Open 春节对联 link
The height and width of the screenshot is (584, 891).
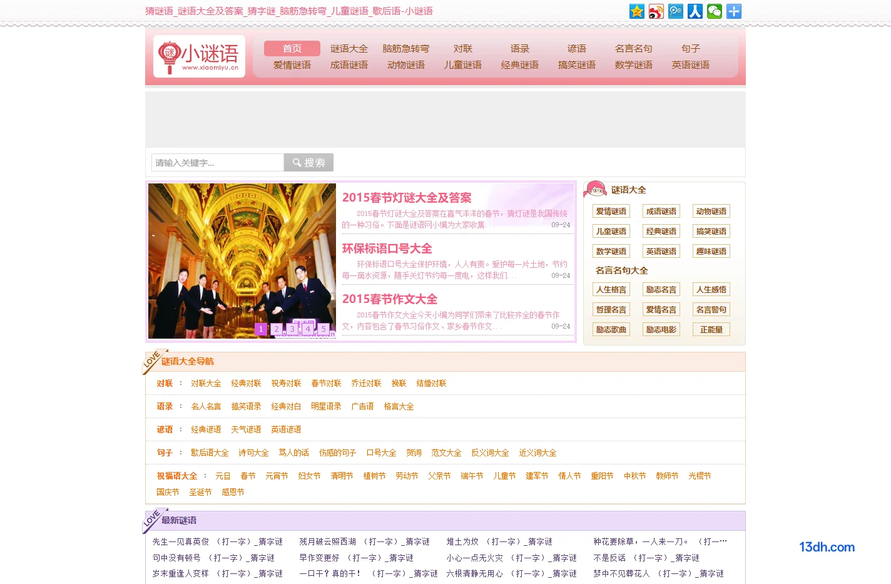click(326, 384)
